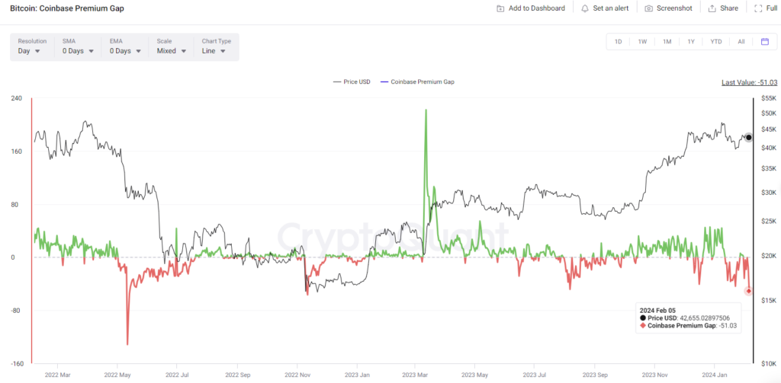Click the Last Value -51.03 link
This screenshot has width=781, height=383.
click(749, 82)
